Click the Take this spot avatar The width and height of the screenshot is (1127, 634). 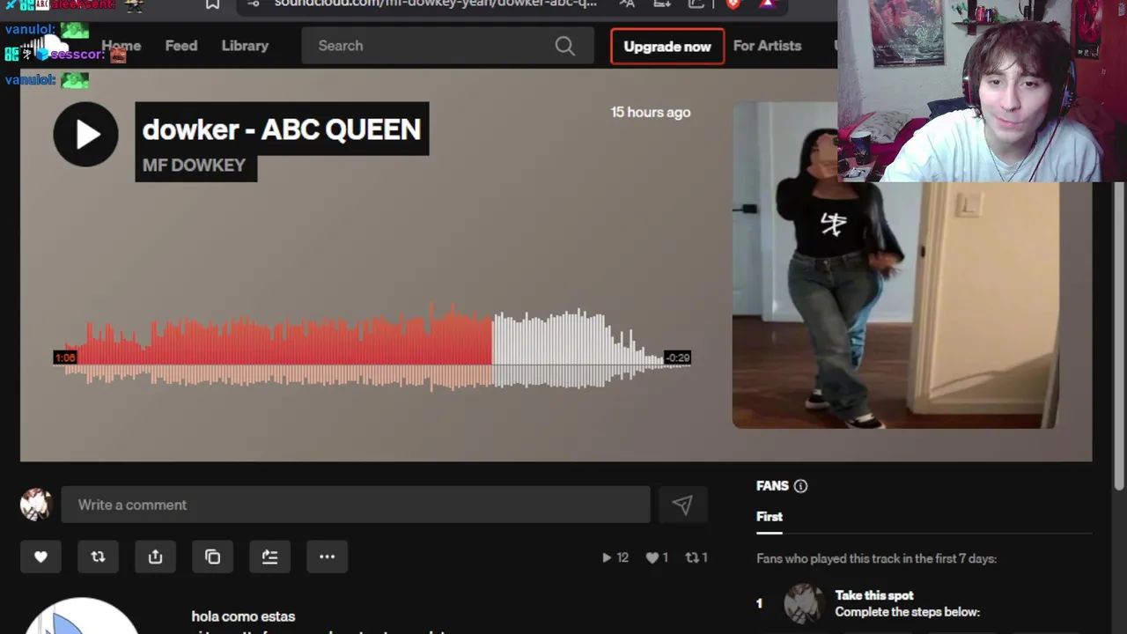(803, 603)
